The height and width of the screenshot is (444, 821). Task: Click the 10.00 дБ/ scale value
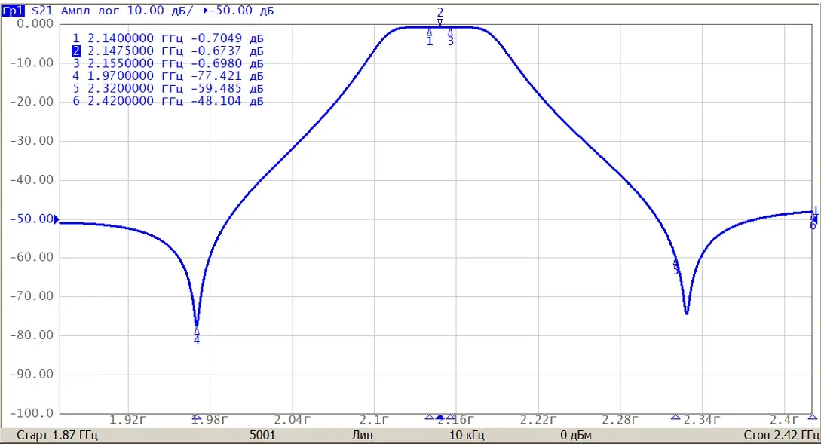161,11
